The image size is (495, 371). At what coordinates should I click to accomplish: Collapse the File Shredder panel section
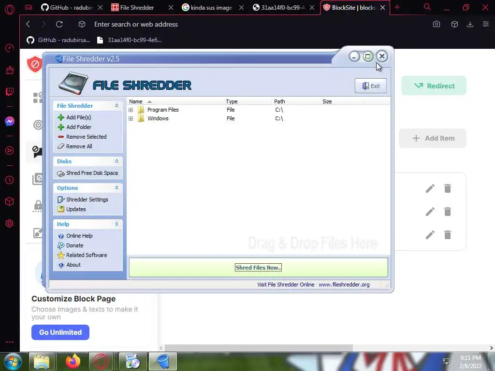pos(116,106)
